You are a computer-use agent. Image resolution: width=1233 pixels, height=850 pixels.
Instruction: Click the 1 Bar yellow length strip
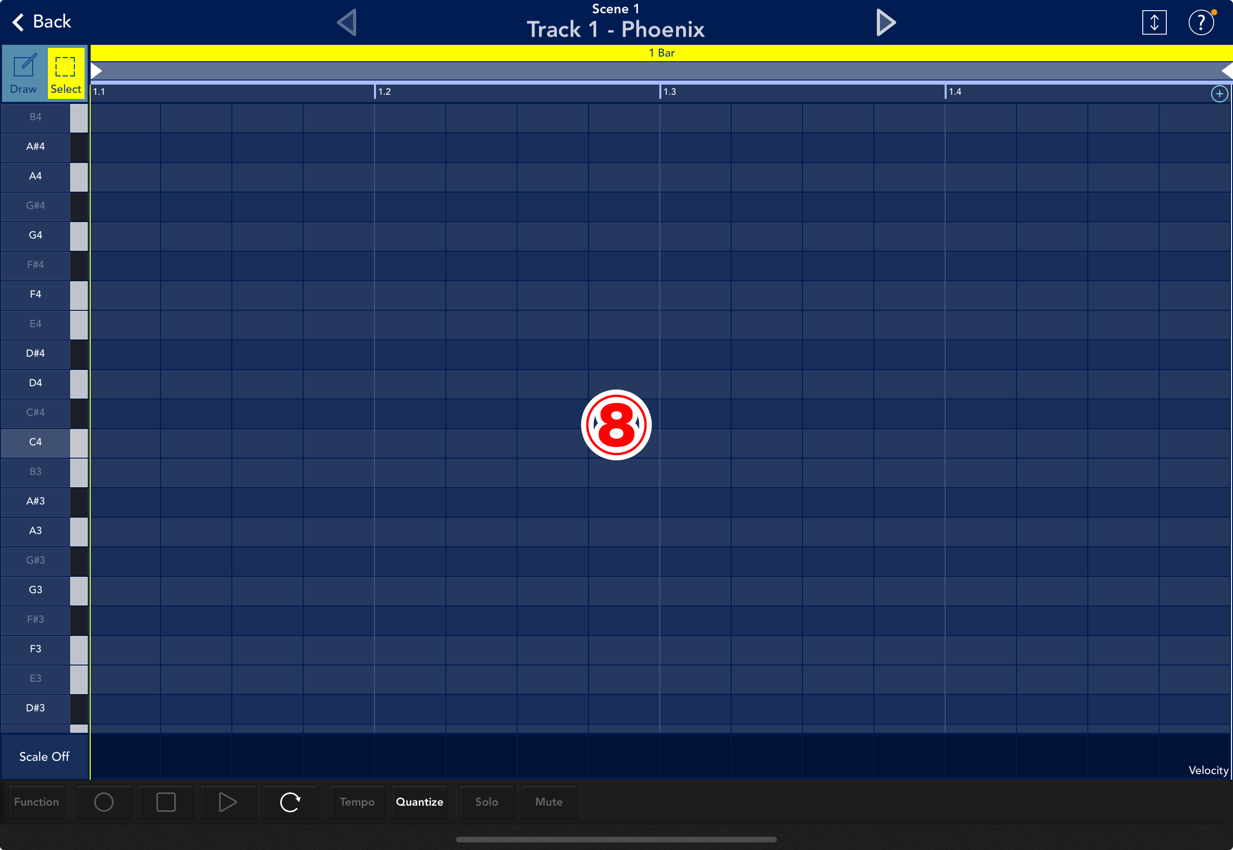661,52
